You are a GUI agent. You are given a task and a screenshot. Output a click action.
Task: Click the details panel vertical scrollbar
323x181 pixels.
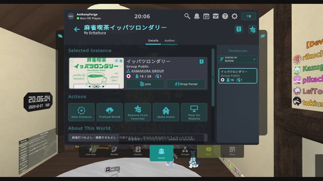pos(213,77)
